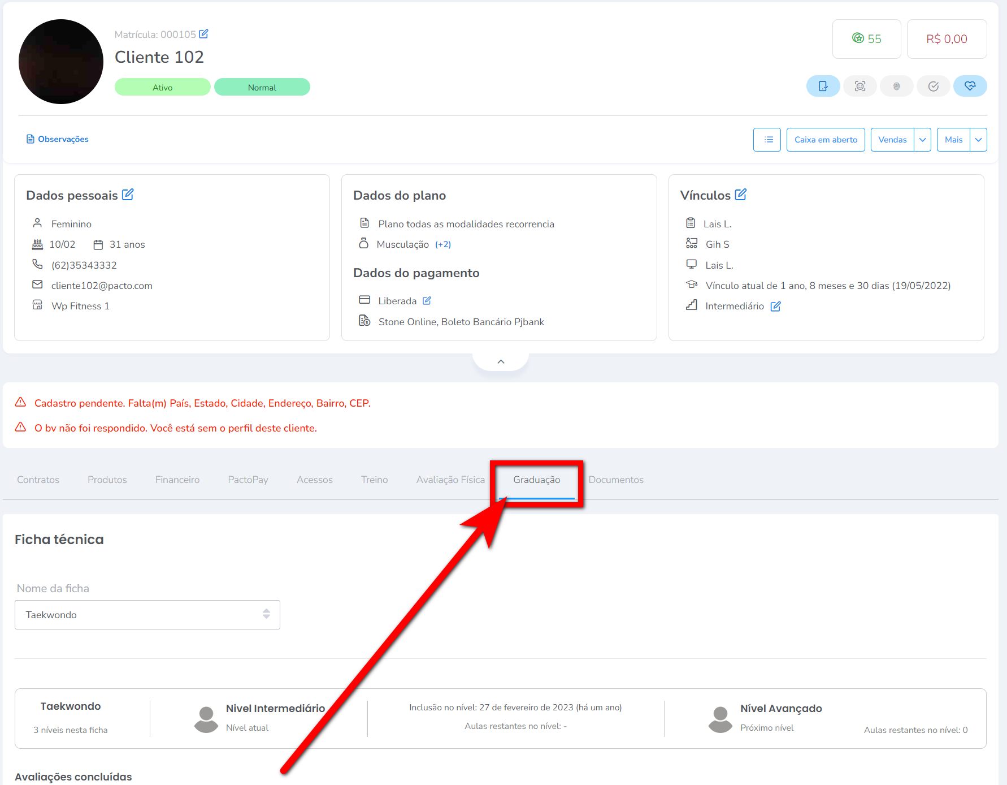Image resolution: width=1007 pixels, height=785 pixels.
Task: Open the Observações link
Action: click(58, 139)
